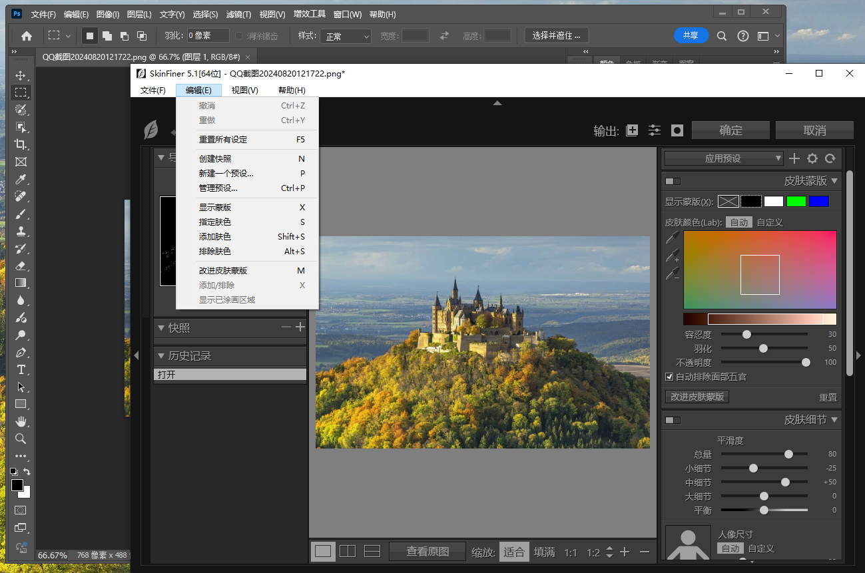Select the Clone Stamp tool in Photoshop
The width and height of the screenshot is (865, 573).
(x=21, y=231)
